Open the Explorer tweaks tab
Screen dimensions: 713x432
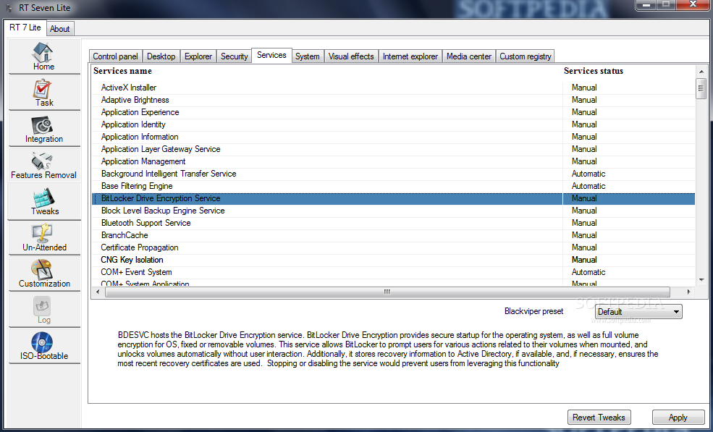point(198,56)
